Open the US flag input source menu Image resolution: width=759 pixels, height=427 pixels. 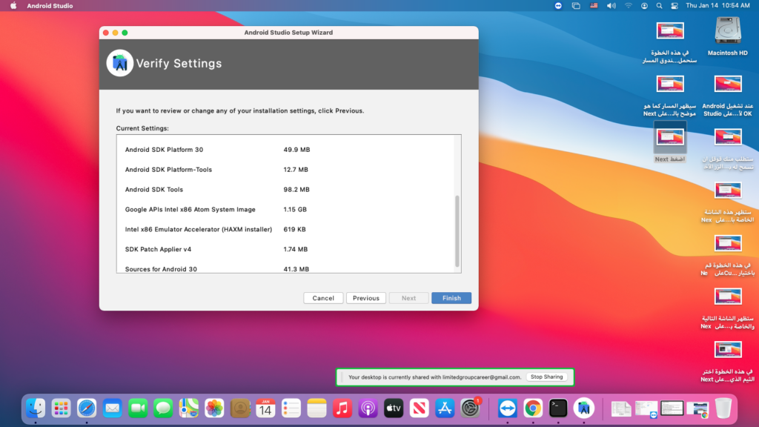pos(594,6)
